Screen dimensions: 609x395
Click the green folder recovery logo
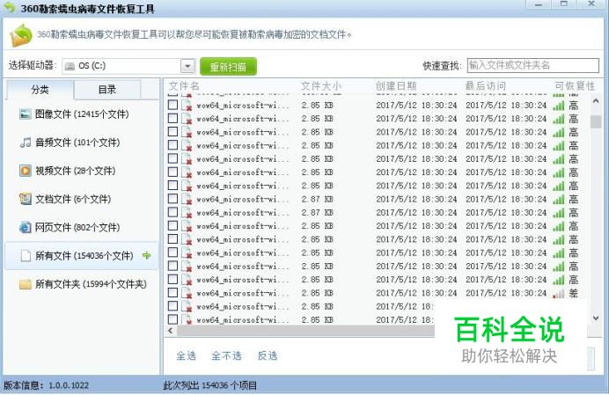(x=21, y=35)
